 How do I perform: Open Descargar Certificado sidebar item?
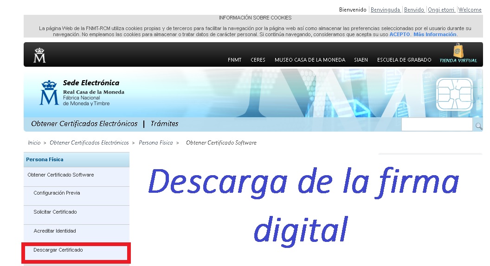[x=76, y=253]
